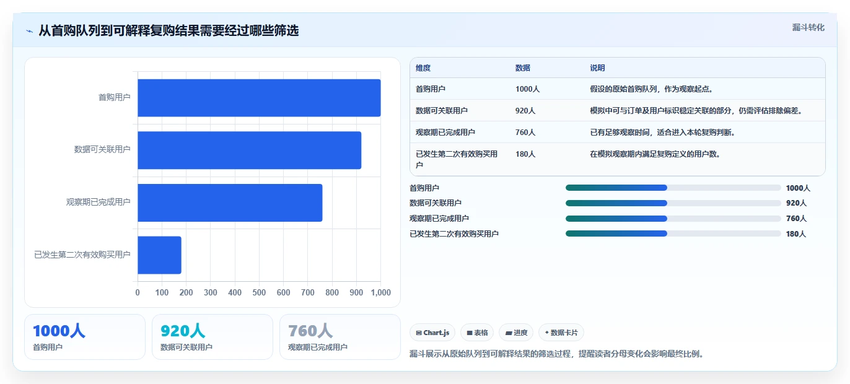Click the 首购用户 label in the progress list
Viewport: 850px width, 384px height.
coord(424,188)
